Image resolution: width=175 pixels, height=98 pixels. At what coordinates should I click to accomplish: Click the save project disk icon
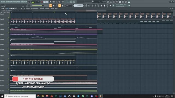click(x=120, y=2)
